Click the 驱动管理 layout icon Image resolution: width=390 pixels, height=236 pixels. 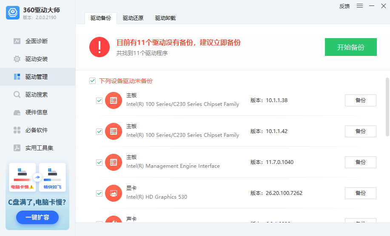tap(17, 77)
